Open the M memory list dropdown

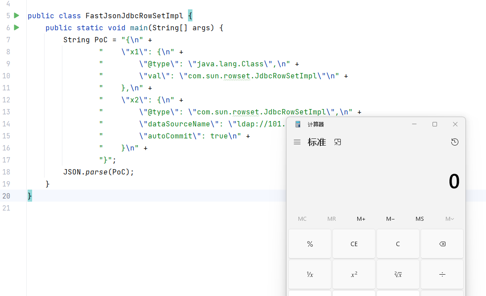click(x=450, y=219)
